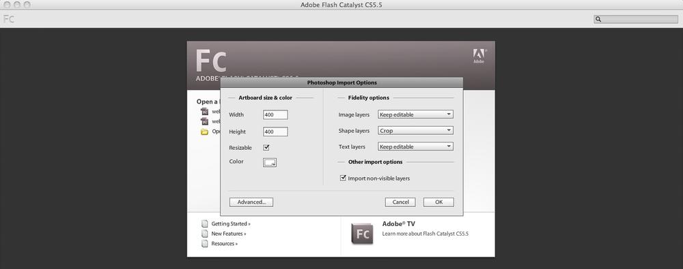Click the Adobe TV heading

pos(399,224)
